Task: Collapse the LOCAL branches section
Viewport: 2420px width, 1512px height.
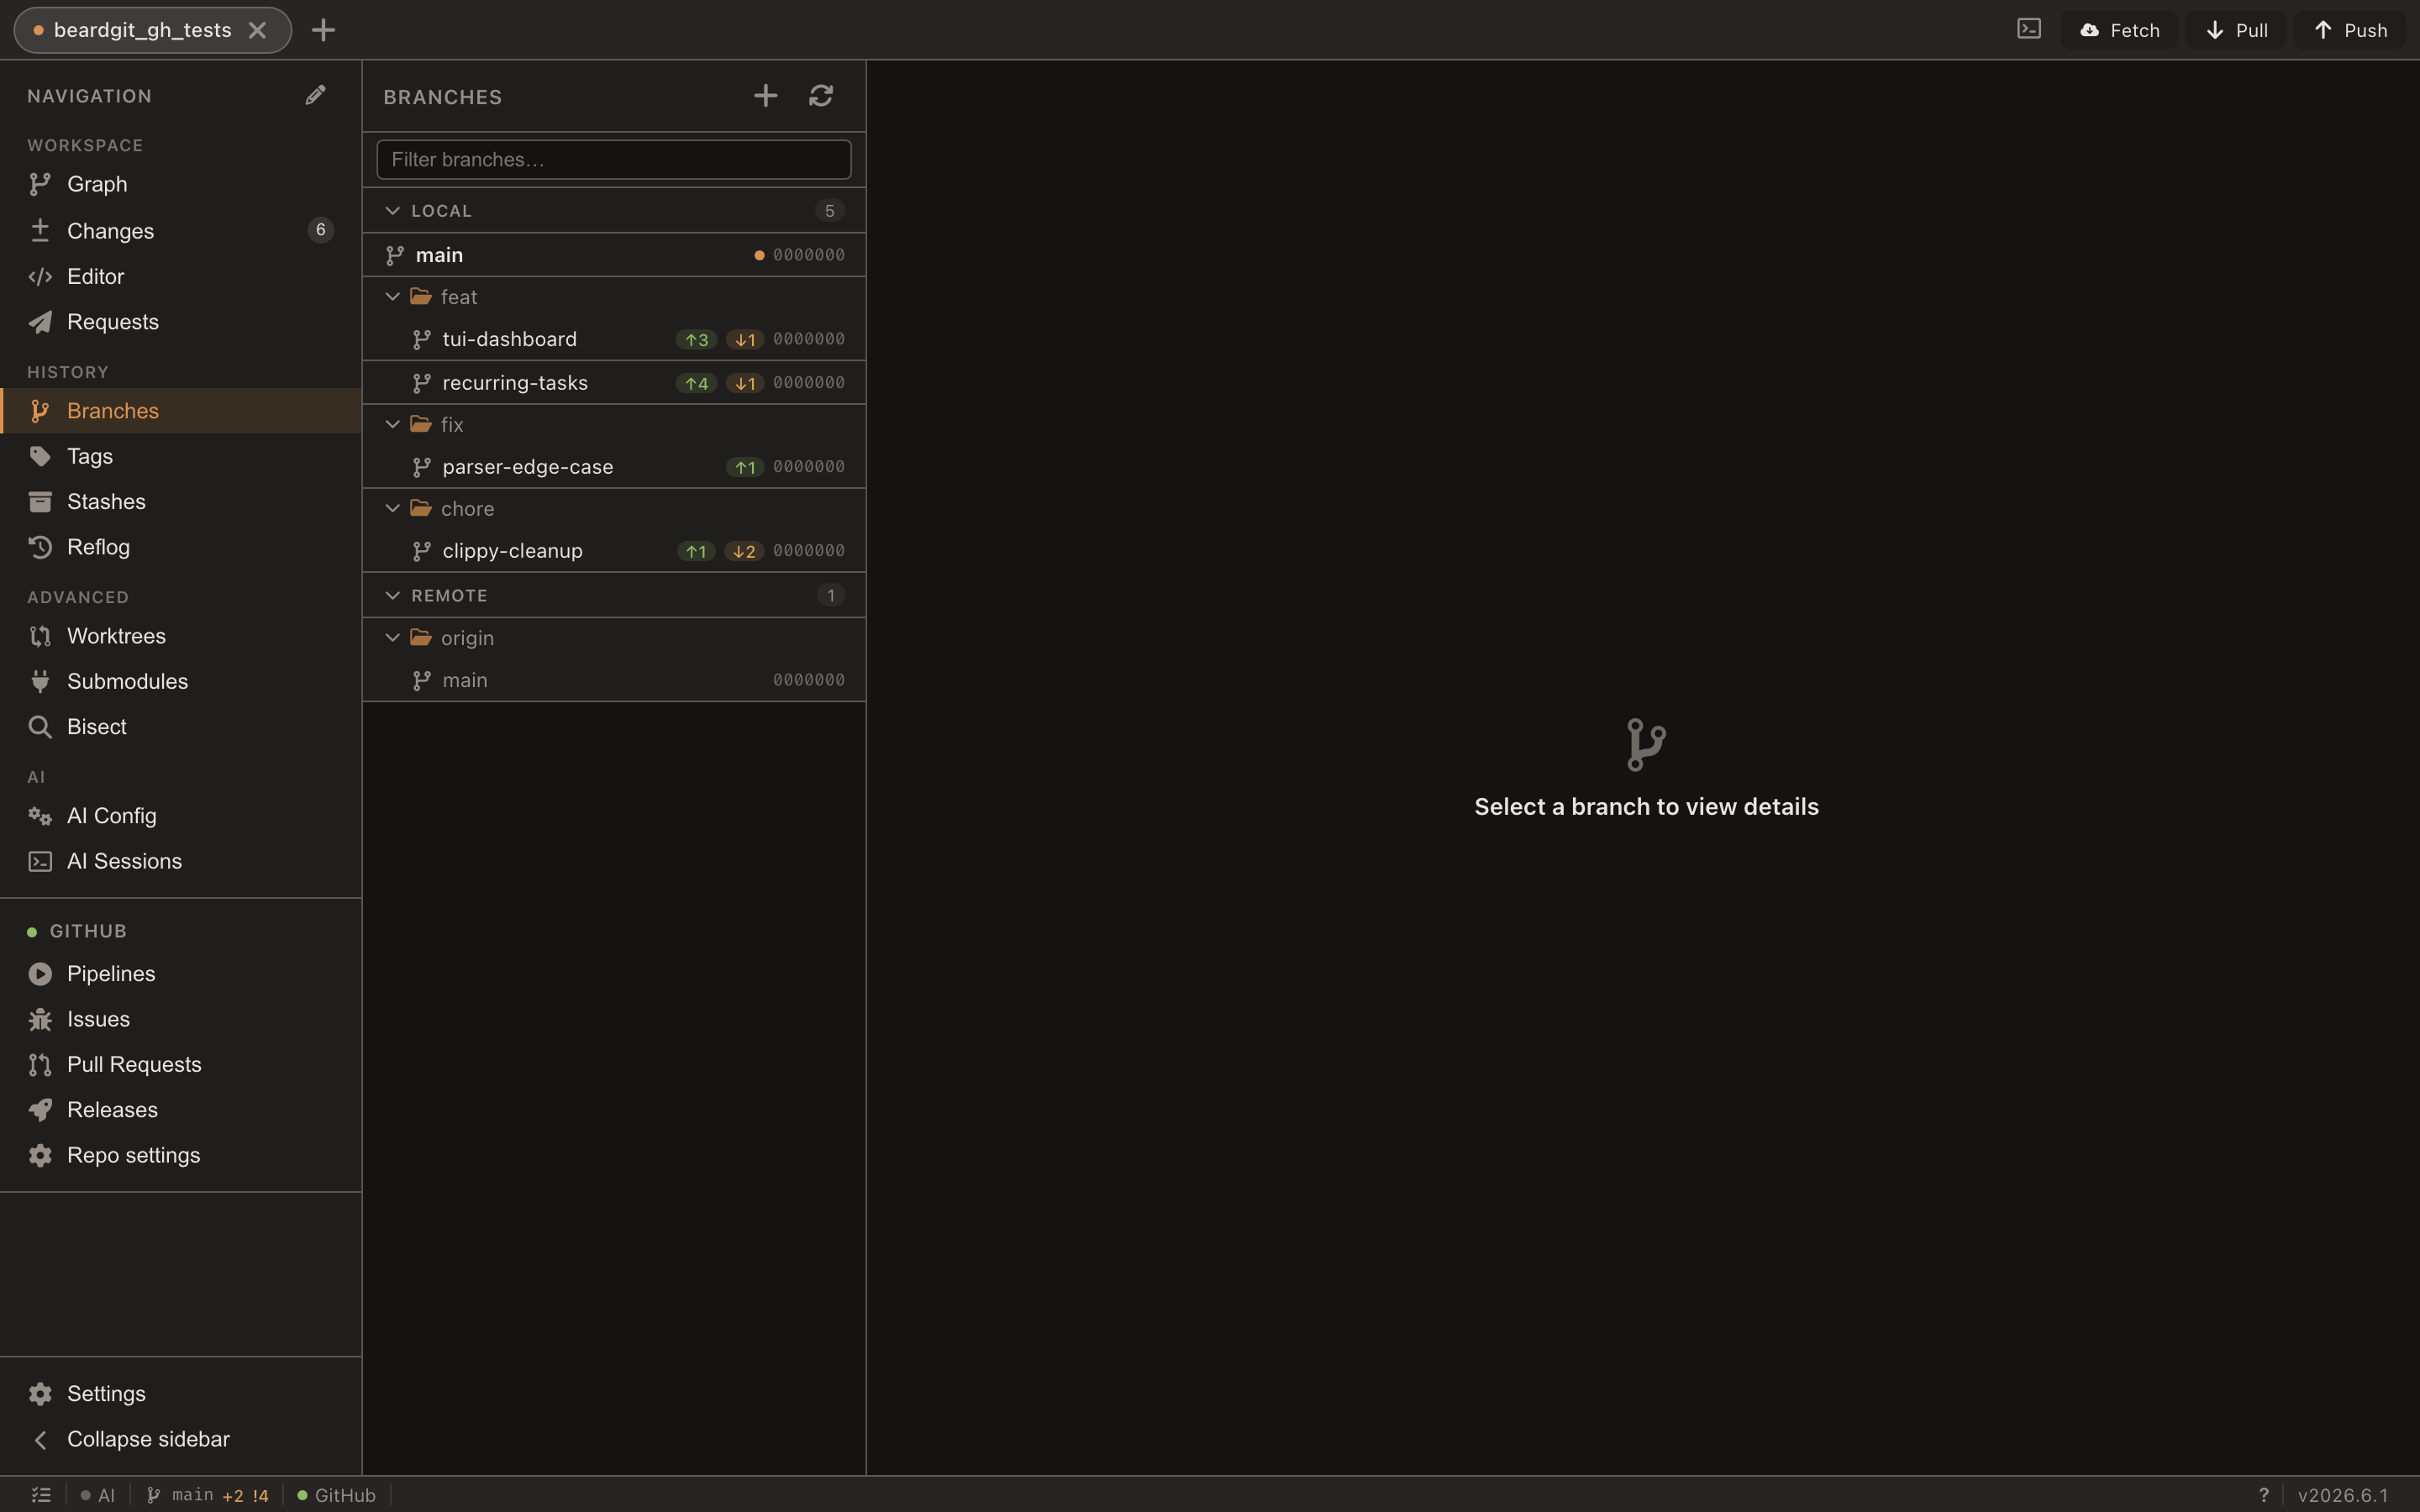Action: pos(393,210)
